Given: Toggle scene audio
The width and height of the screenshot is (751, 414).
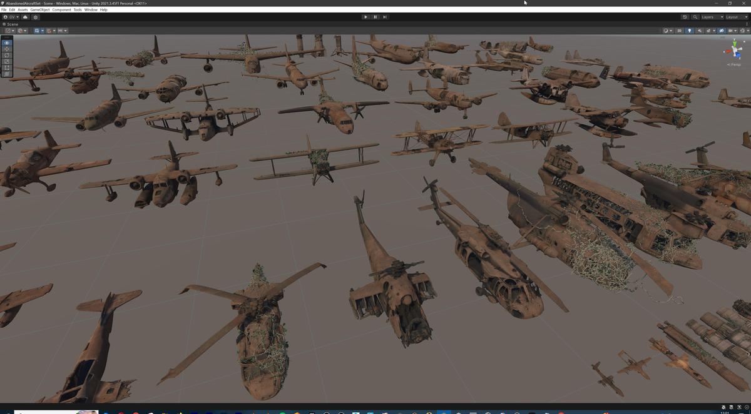Looking at the screenshot, I should [700, 31].
